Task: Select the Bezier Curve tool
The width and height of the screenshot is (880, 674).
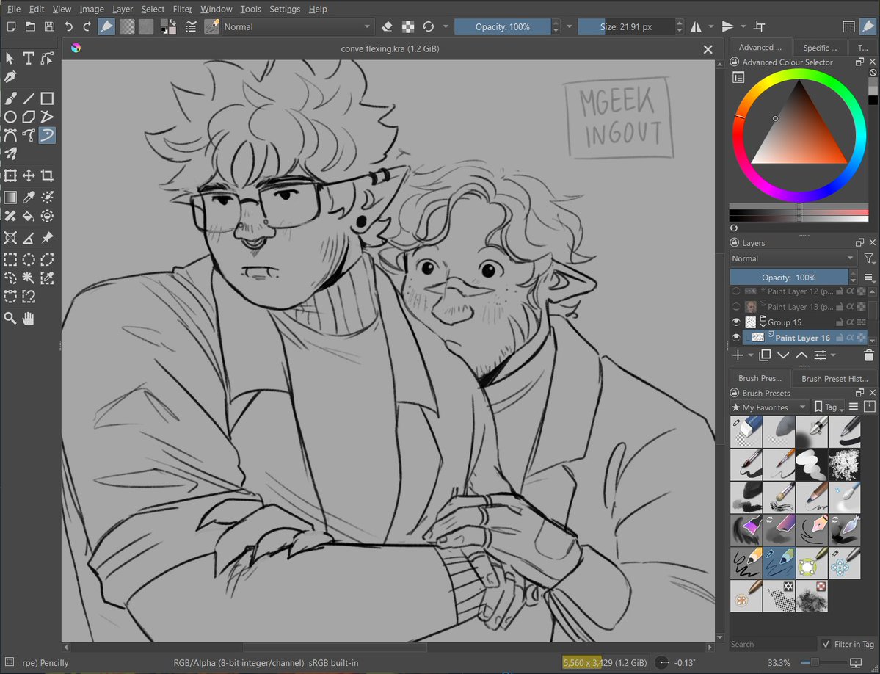Action: 10,135
